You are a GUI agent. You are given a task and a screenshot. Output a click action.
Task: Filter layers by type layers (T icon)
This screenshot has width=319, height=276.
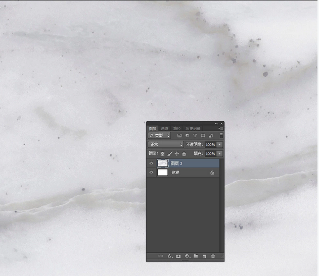pos(195,136)
